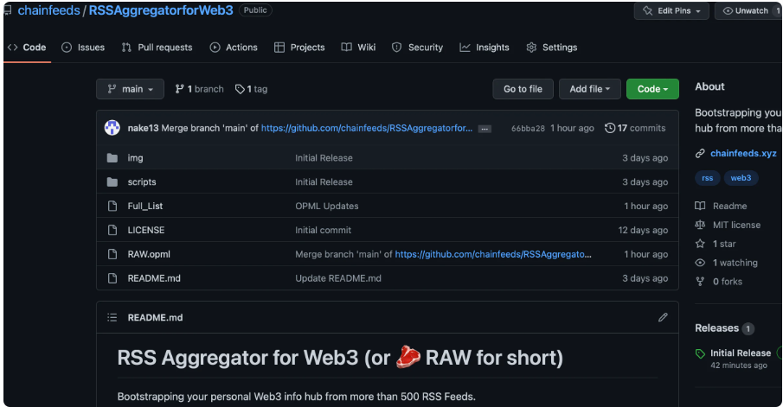Image resolution: width=783 pixels, height=407 pixels.
Task: Click the Unwatch button
Action: click(x=747, y=10)
